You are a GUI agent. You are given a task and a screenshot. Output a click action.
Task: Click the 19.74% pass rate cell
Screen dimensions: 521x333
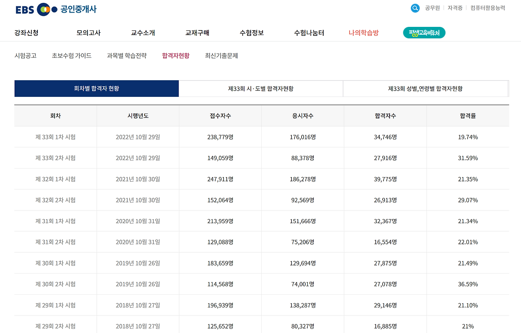pos(468,137)
